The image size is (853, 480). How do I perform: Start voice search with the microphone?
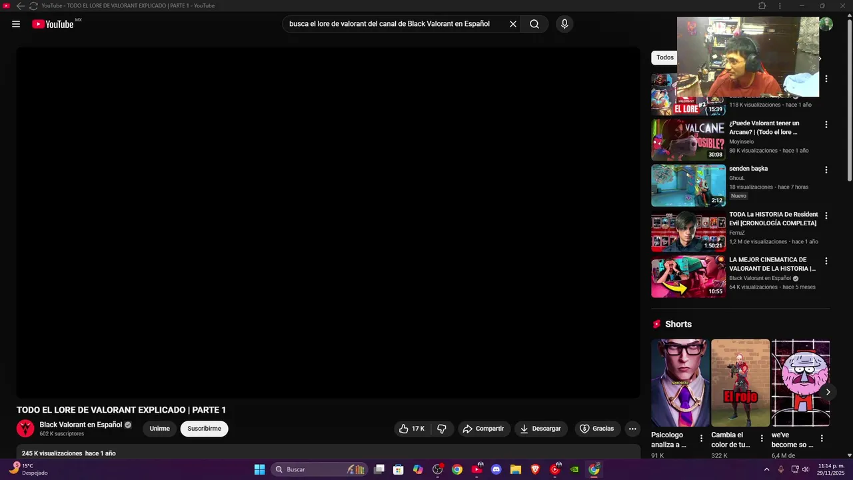(564, 24)
